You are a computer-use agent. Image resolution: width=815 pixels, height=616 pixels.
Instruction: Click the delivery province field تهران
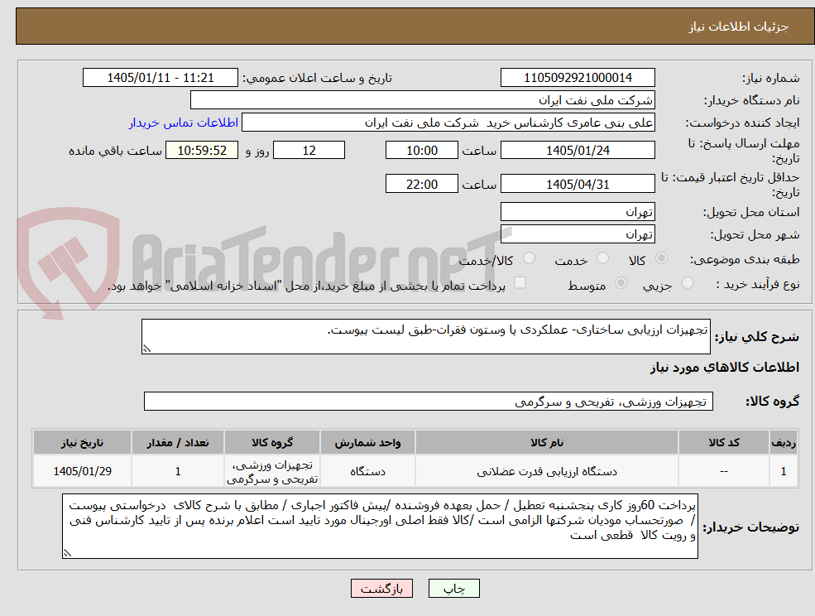pos(578,212)
